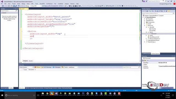Expand the values folder
The height and width of the screenshot is (99, 176).
click(146, 35)
